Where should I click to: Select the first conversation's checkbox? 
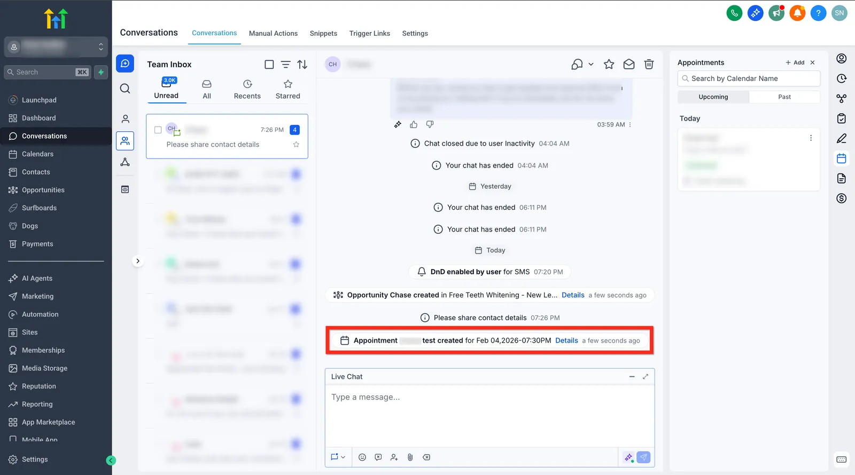pos(158,130)
